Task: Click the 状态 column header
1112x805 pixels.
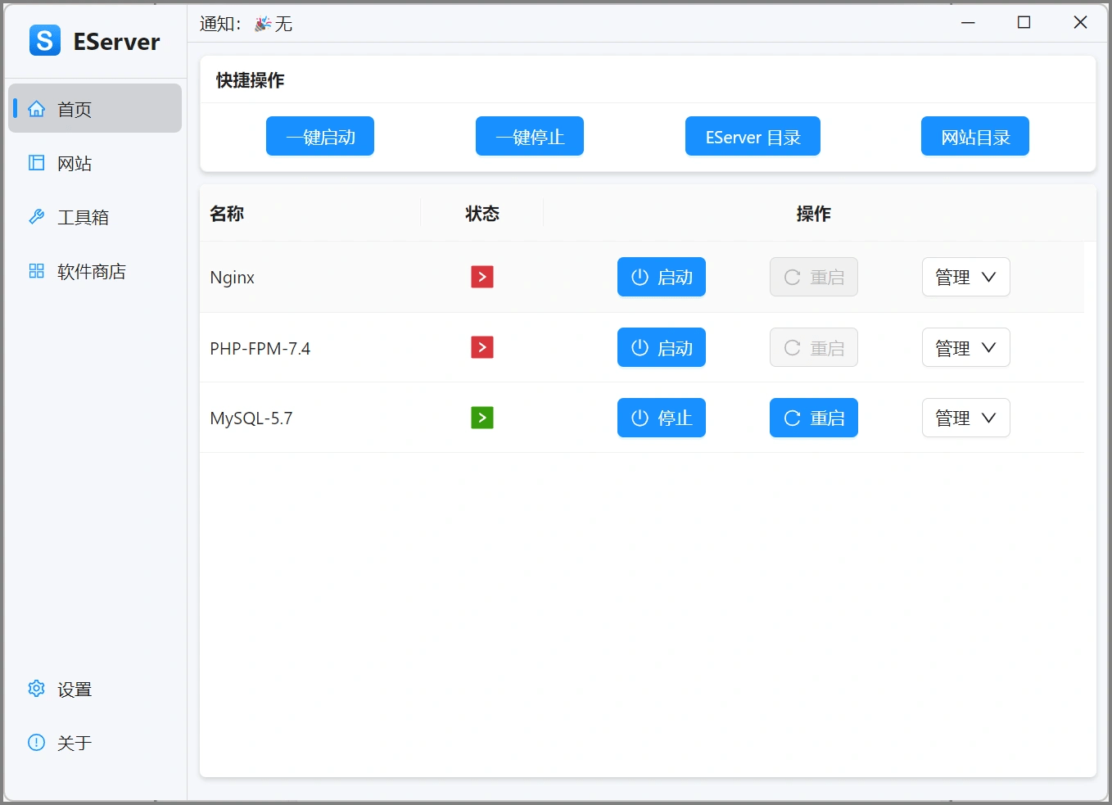Action: tap(482, 214)
